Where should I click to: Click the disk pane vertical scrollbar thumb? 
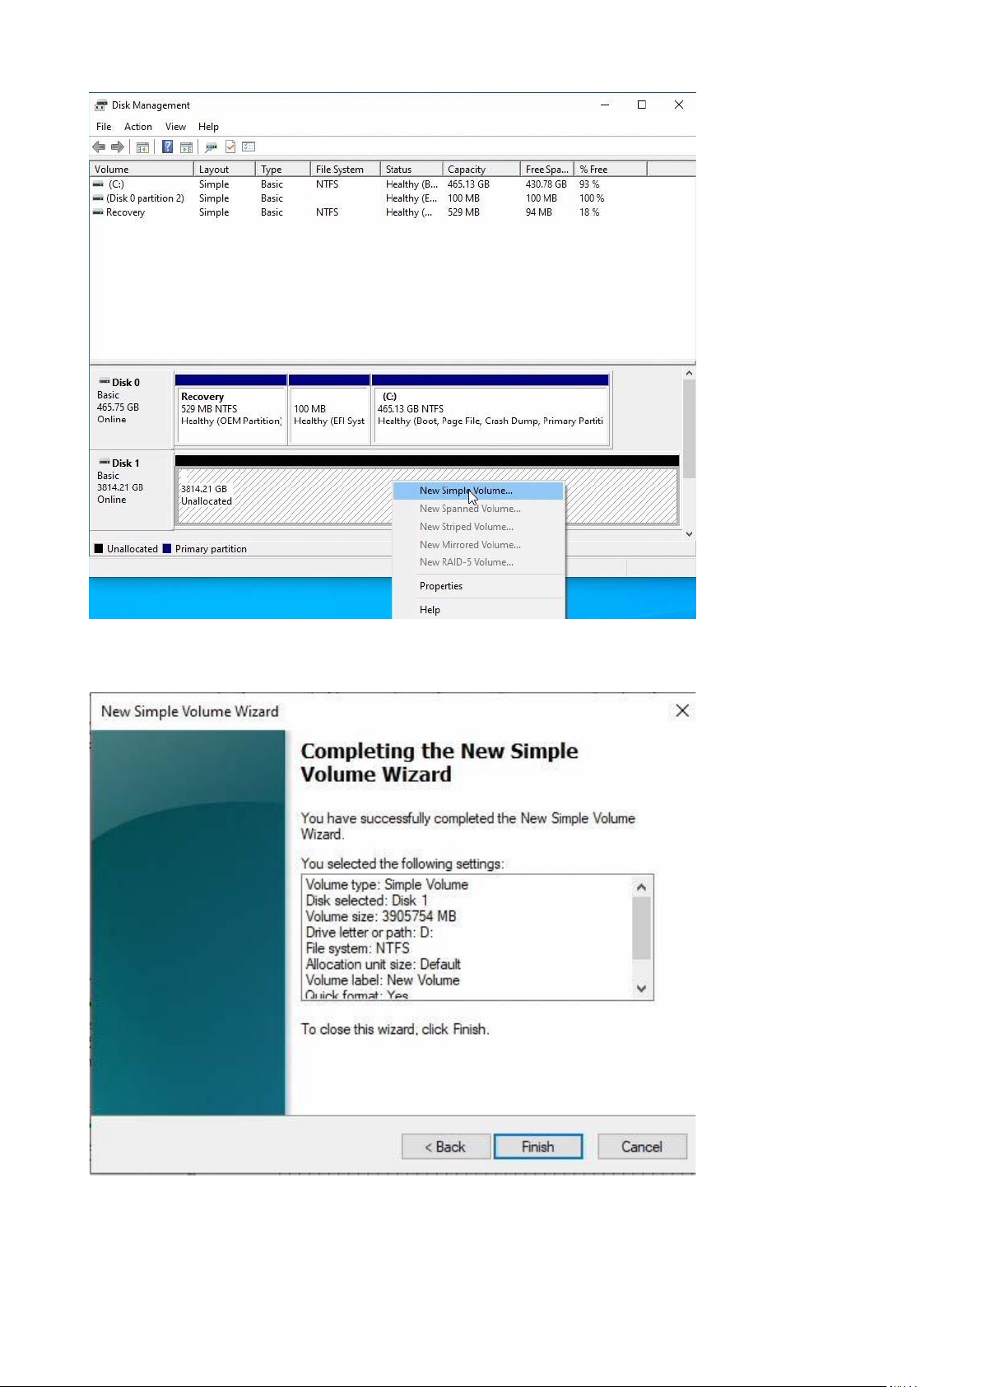click(x=689, y=429)
